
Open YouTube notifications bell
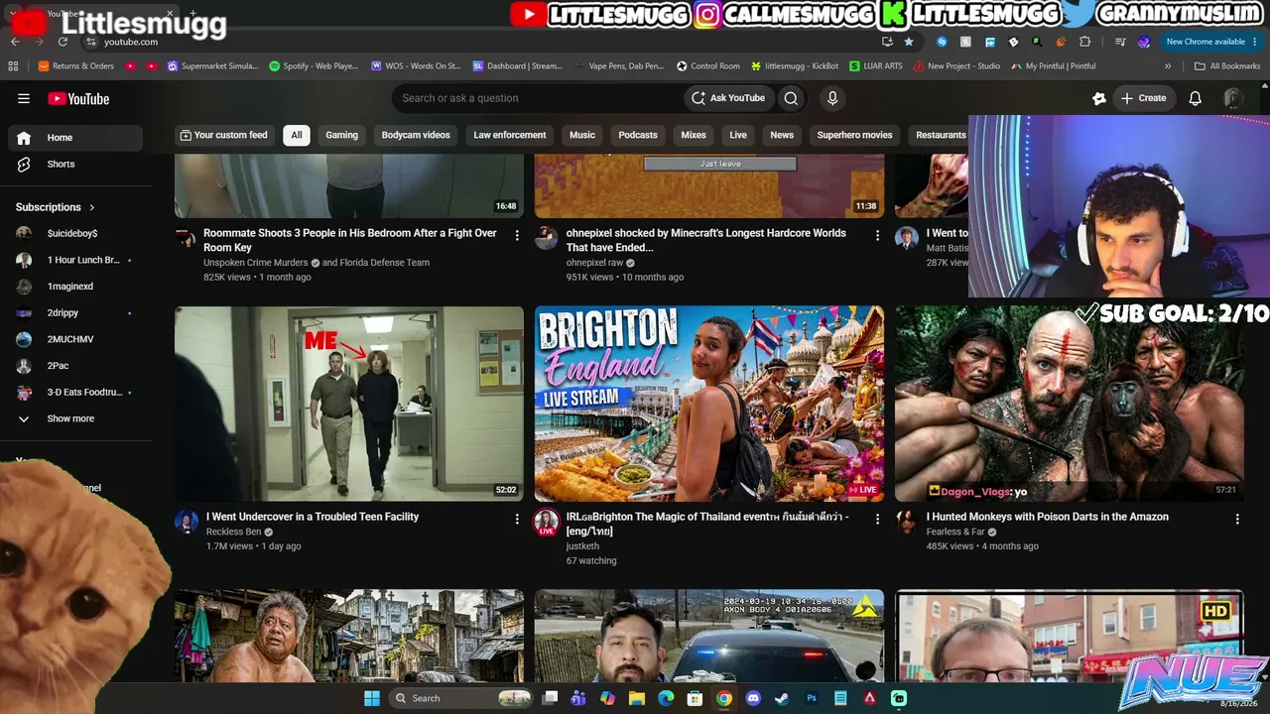pyautogui.click(x=1196, y=98)
